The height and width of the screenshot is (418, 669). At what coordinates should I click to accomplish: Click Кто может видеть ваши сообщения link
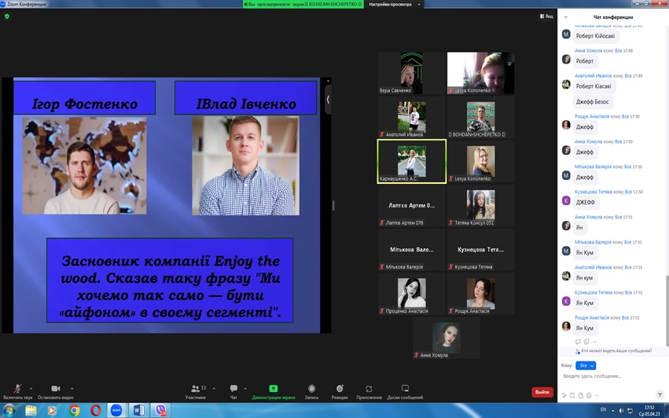(616, 351)
